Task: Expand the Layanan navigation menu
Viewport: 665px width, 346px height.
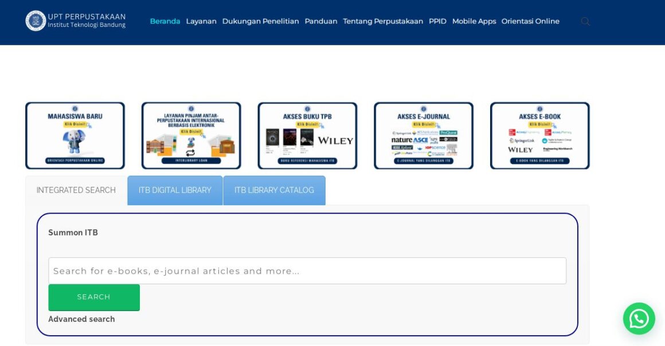Action: pos(201,21)
